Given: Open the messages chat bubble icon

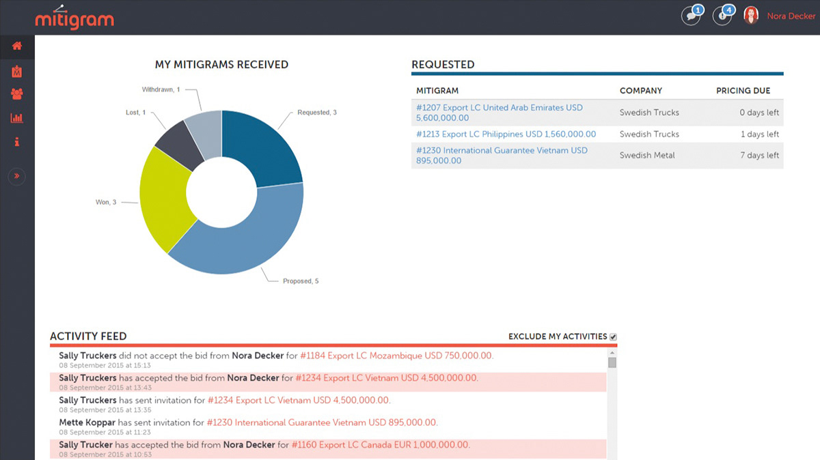Looking at the screenshot, I should click(692, 16).
